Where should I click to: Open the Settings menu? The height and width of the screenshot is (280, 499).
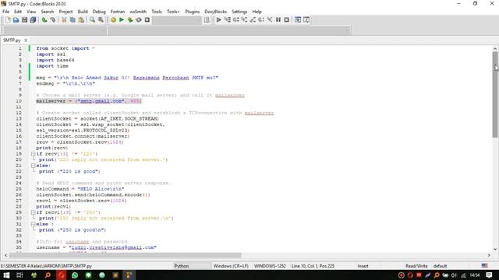(239, 12)
